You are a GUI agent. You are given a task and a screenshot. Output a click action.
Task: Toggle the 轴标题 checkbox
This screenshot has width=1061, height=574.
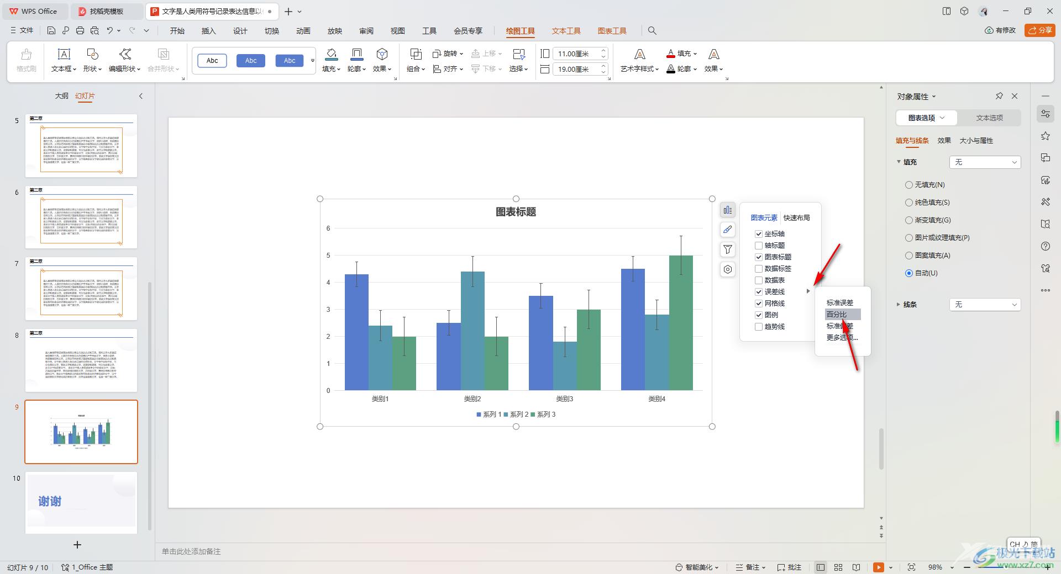click(x=759, y=246)
